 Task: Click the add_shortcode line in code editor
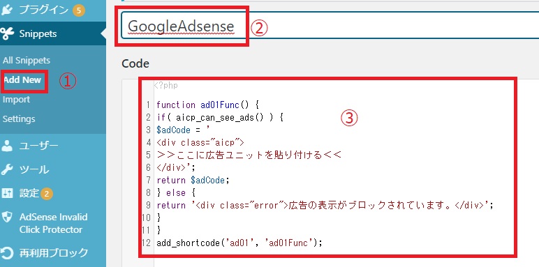(x=239, y=243)
